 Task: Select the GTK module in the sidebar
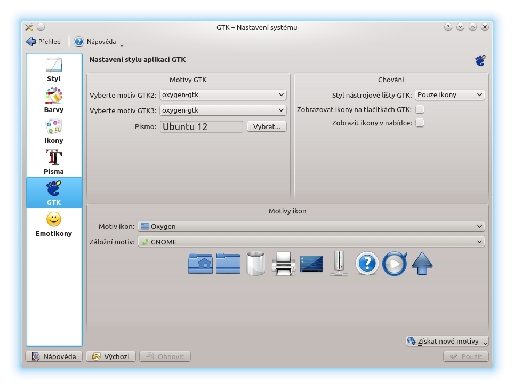(x=54, y=193)
